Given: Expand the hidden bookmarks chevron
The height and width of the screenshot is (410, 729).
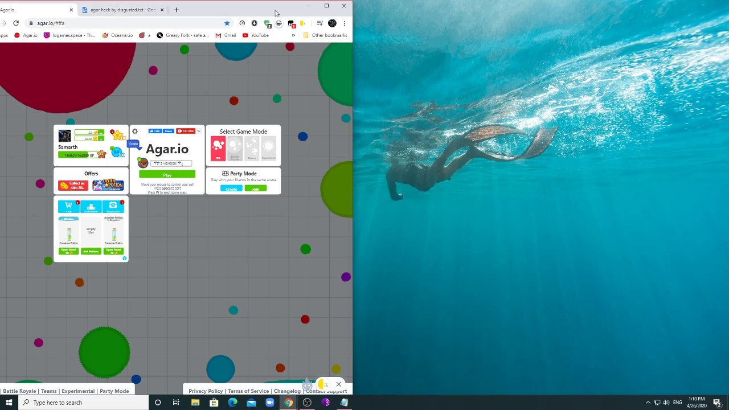Looking at the screenshot, I should pos(293,35).
